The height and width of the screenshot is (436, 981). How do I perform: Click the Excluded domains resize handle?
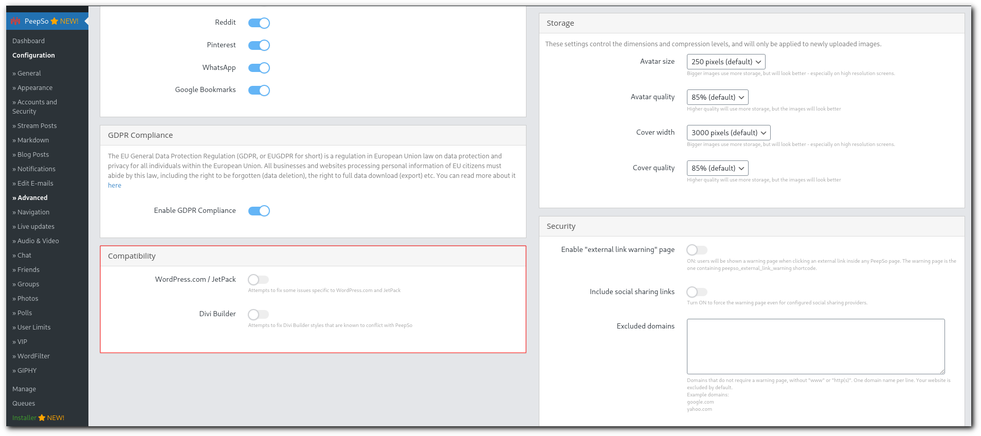click(x=942, y=371)
